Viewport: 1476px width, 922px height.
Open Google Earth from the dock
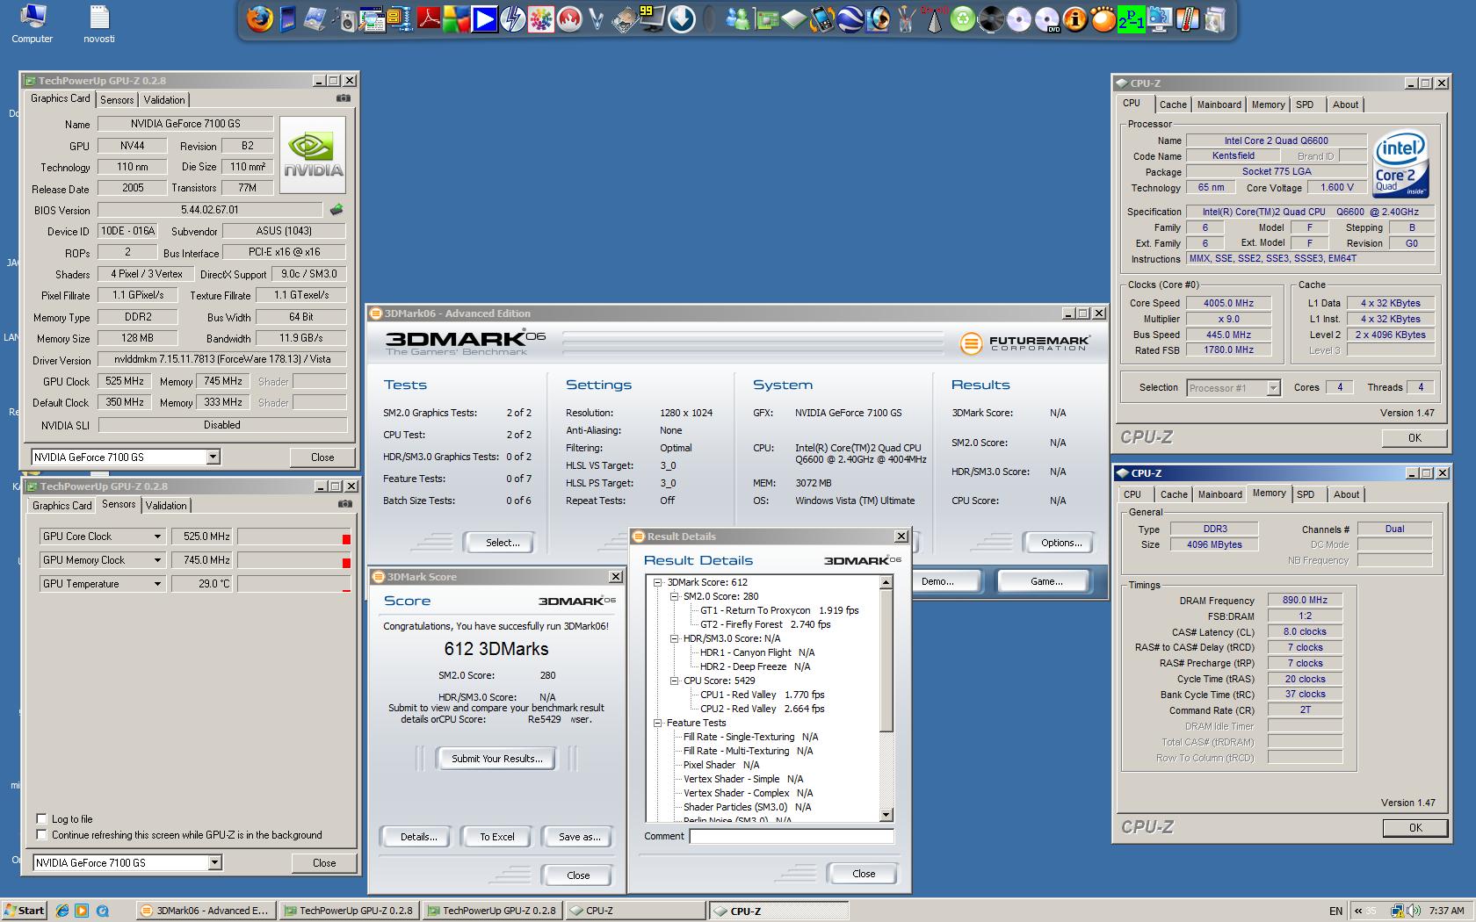pos(850,19)
